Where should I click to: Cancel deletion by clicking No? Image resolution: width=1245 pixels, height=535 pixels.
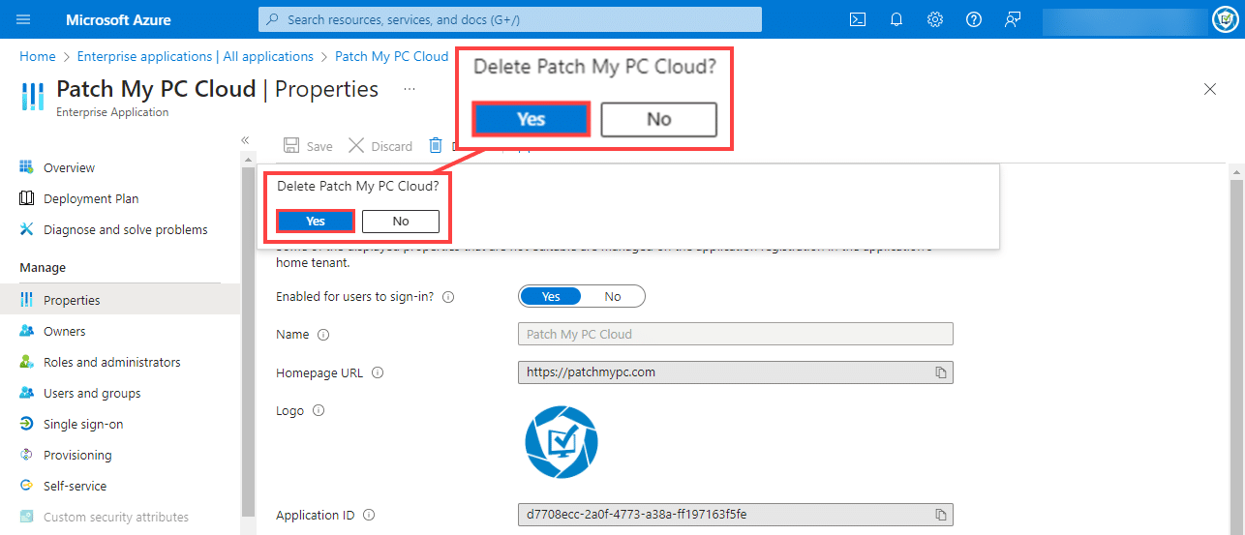point(401,221)
